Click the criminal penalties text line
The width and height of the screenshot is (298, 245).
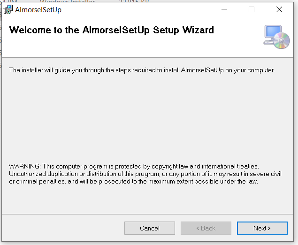coord(133,182)
